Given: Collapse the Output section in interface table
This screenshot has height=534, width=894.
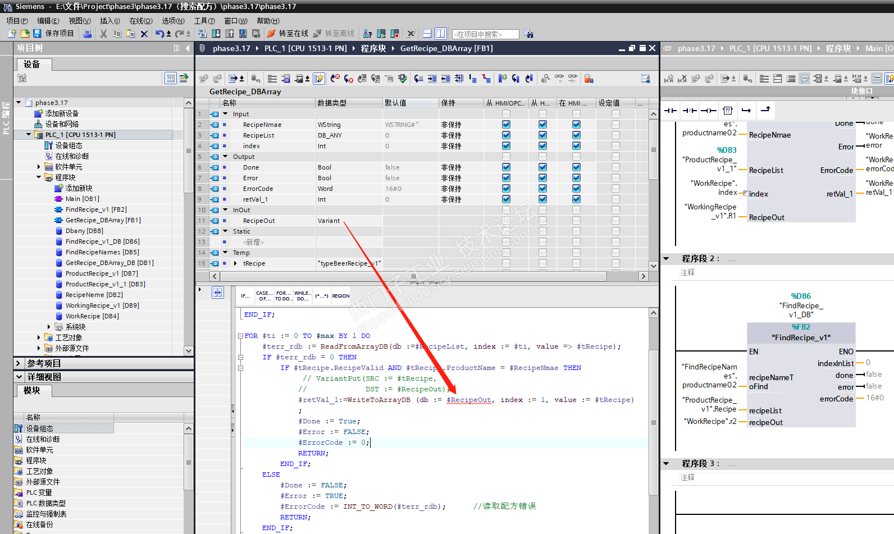Looking at the screenshot, I should [226, 157].
